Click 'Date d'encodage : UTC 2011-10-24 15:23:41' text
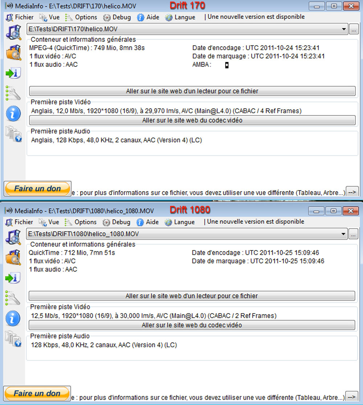The width and height of the screenshot is (363, 405). [256, 48]
